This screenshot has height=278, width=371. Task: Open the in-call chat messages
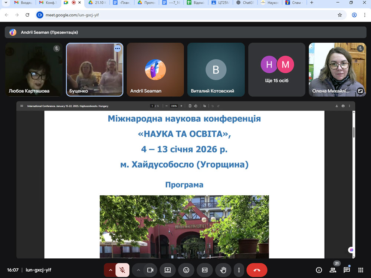tap(348, 270)
